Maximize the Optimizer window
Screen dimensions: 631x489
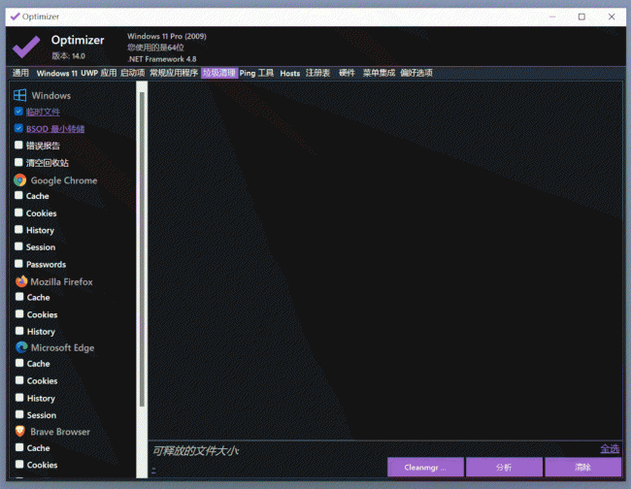pos(581,16)
